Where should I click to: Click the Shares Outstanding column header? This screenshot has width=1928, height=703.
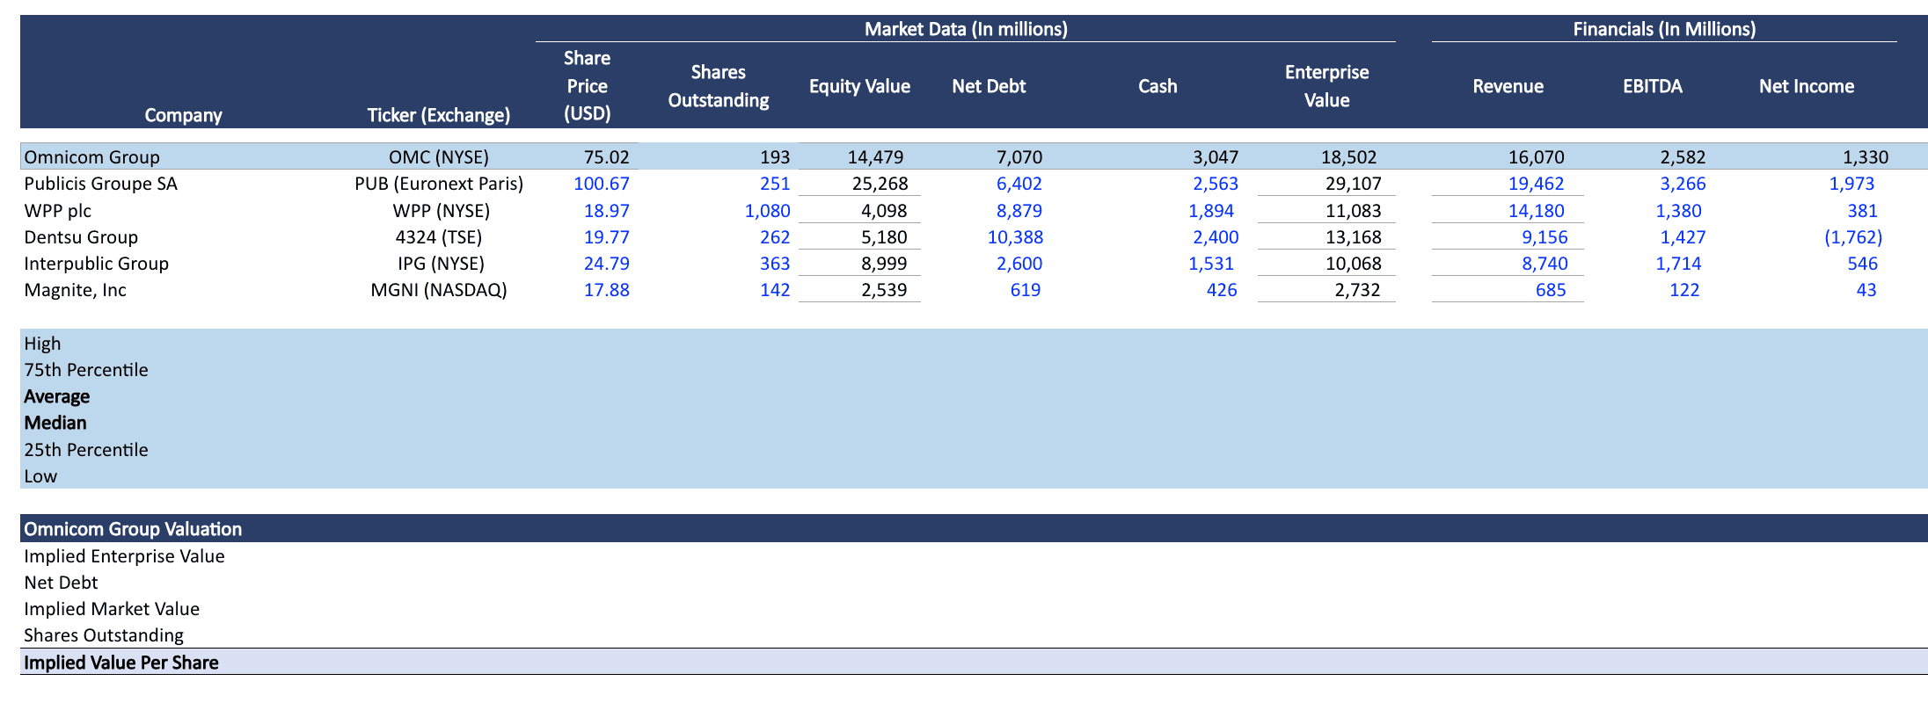coord(719,86)
